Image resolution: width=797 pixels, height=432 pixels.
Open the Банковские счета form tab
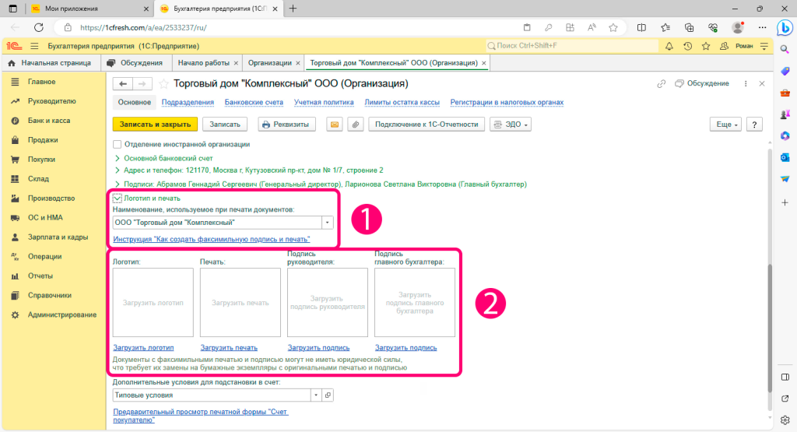pos(254,102)
